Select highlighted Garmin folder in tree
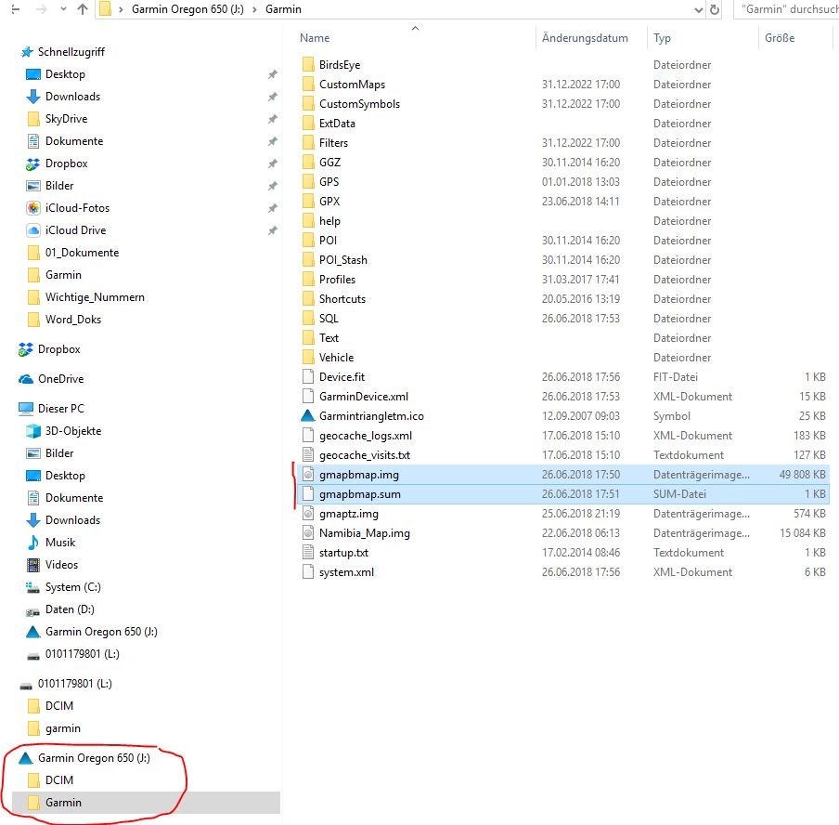Viewport: 839px width, 825px height. (146, 803)
